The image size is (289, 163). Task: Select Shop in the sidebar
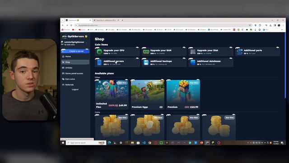click(x=75, y=62)
